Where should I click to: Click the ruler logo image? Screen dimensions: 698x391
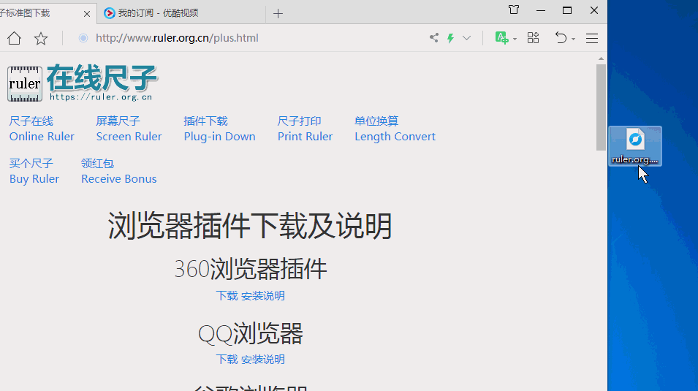(x=25, y=84)
